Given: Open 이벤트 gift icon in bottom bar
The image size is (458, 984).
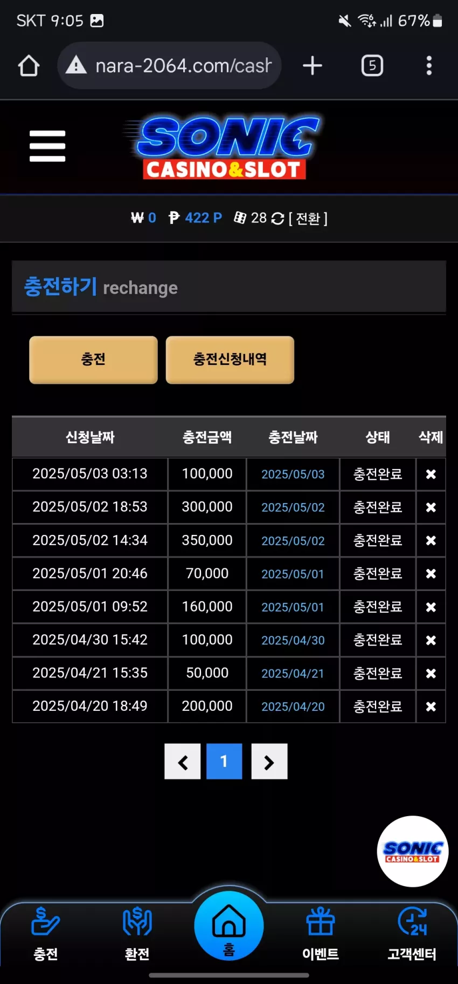Looking at the screenshot, I should (x=321, y=934).
